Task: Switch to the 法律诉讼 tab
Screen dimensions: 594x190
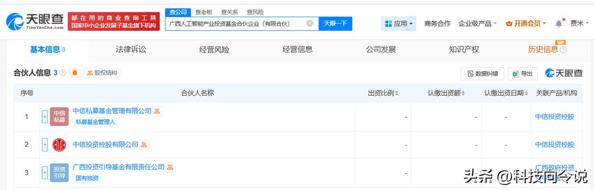Action: point(131,49)
